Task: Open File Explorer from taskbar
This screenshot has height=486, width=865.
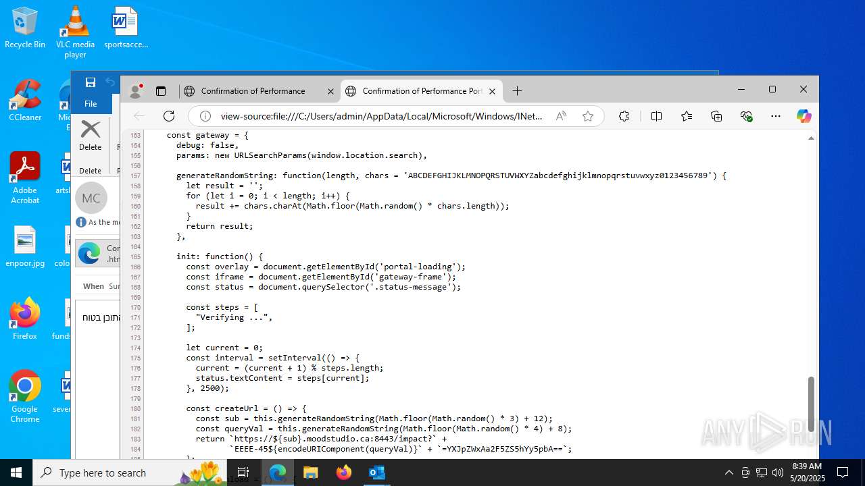Action: coord(310,473)
